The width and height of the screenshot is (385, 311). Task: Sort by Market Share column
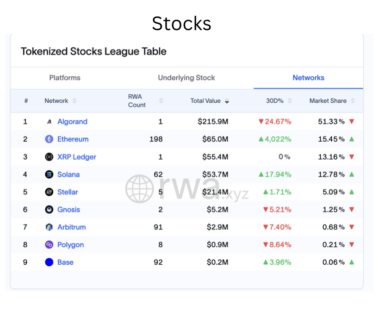point(353,101)
